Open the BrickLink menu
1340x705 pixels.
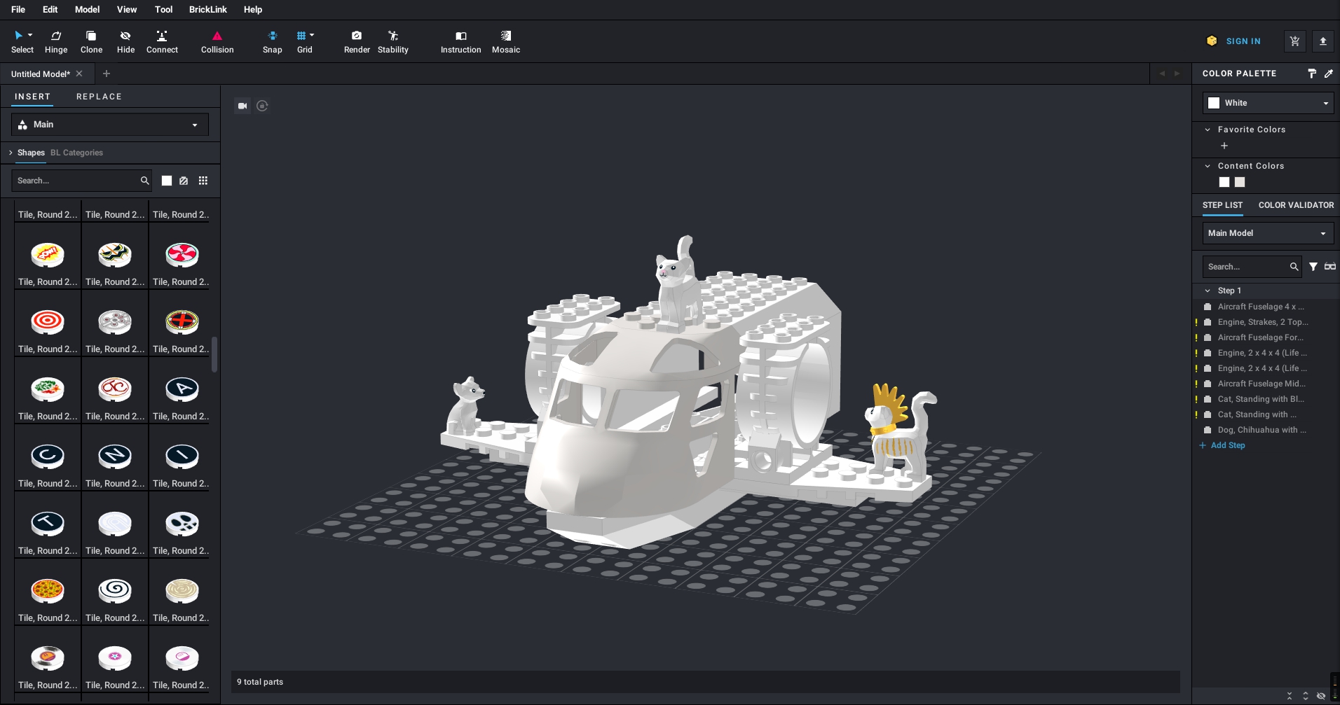(207, 9)
